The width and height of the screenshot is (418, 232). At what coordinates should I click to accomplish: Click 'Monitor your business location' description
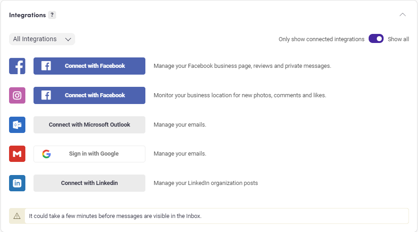click(x=240, y=95)
